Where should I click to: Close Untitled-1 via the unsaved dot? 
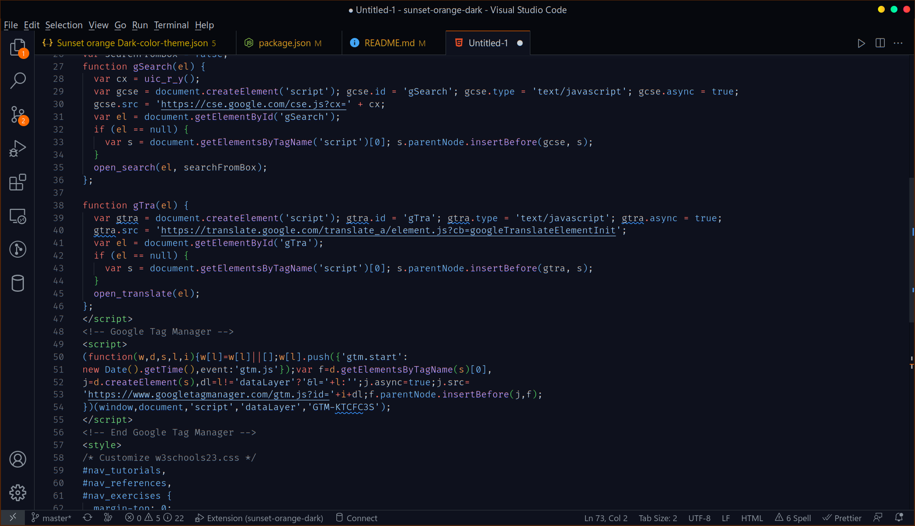click(x=520, y=43)
